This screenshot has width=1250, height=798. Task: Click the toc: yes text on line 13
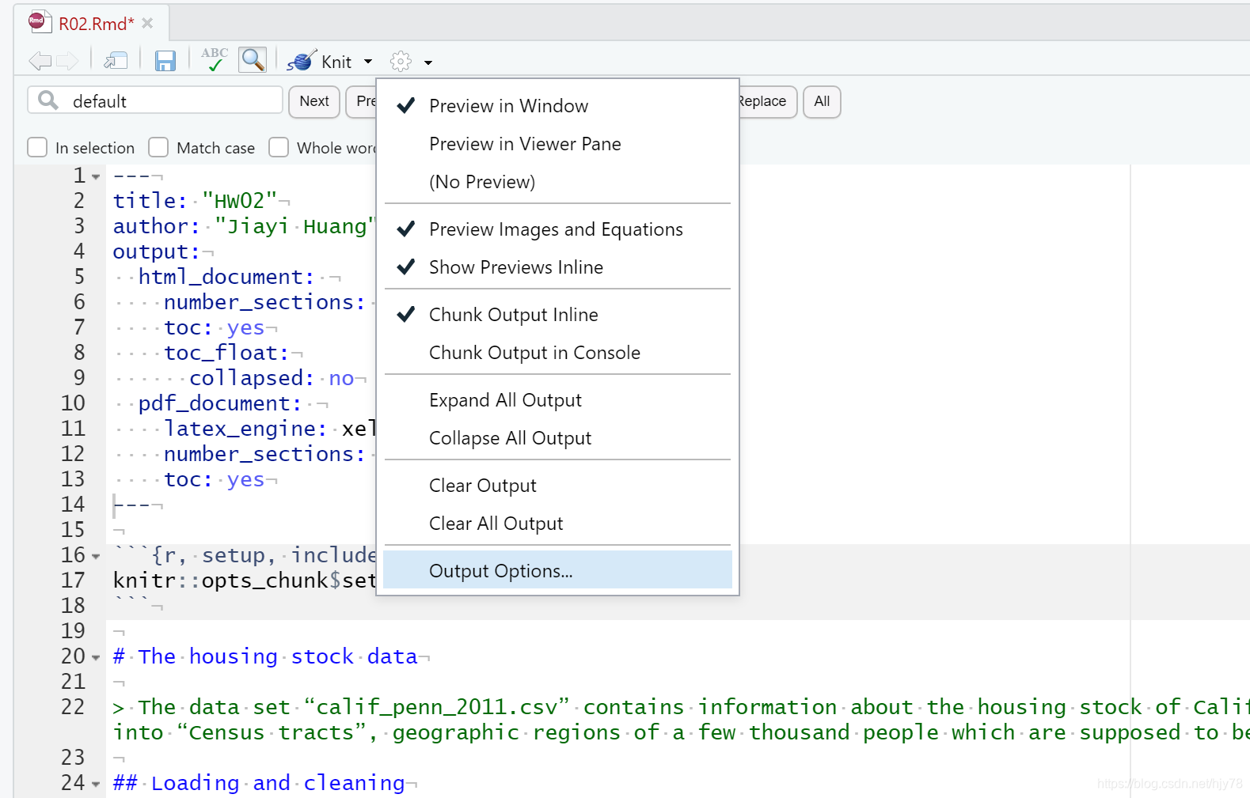[x=214, y=479]
